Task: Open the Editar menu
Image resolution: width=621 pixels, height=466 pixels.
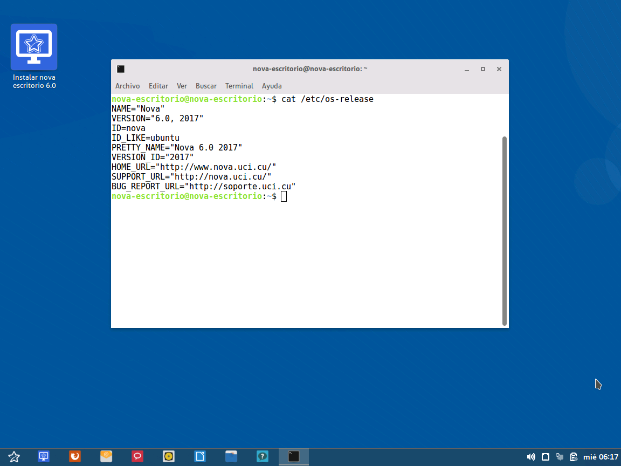Action: [x=158, y=86]
